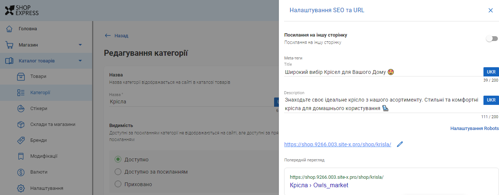This screenshot has width=499, height=195.
Task: Open the shop.9266.003.site-x.pro/shop/krisla/ hyperlink
Action: click(x=338, y=144)
